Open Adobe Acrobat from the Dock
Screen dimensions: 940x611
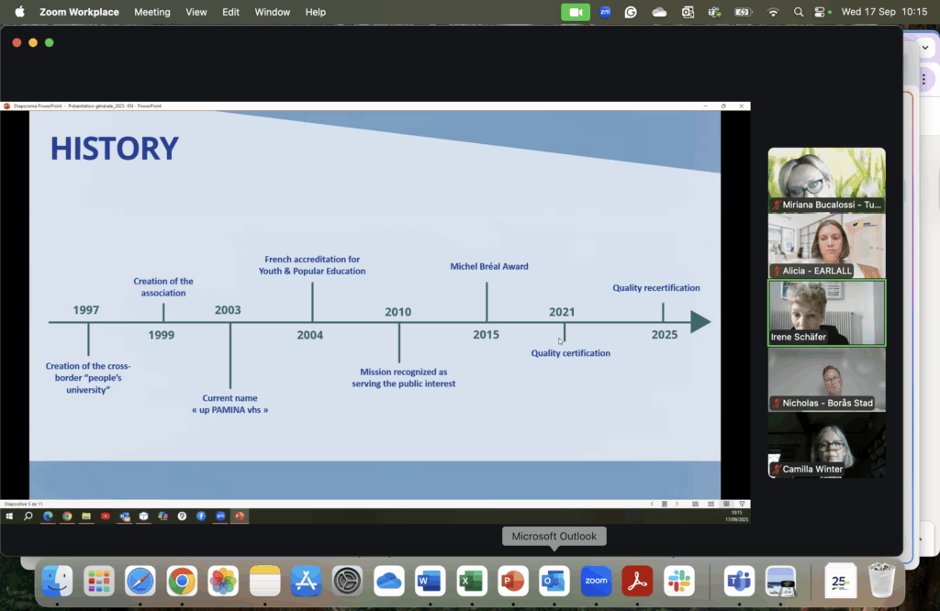coord(637,581)
